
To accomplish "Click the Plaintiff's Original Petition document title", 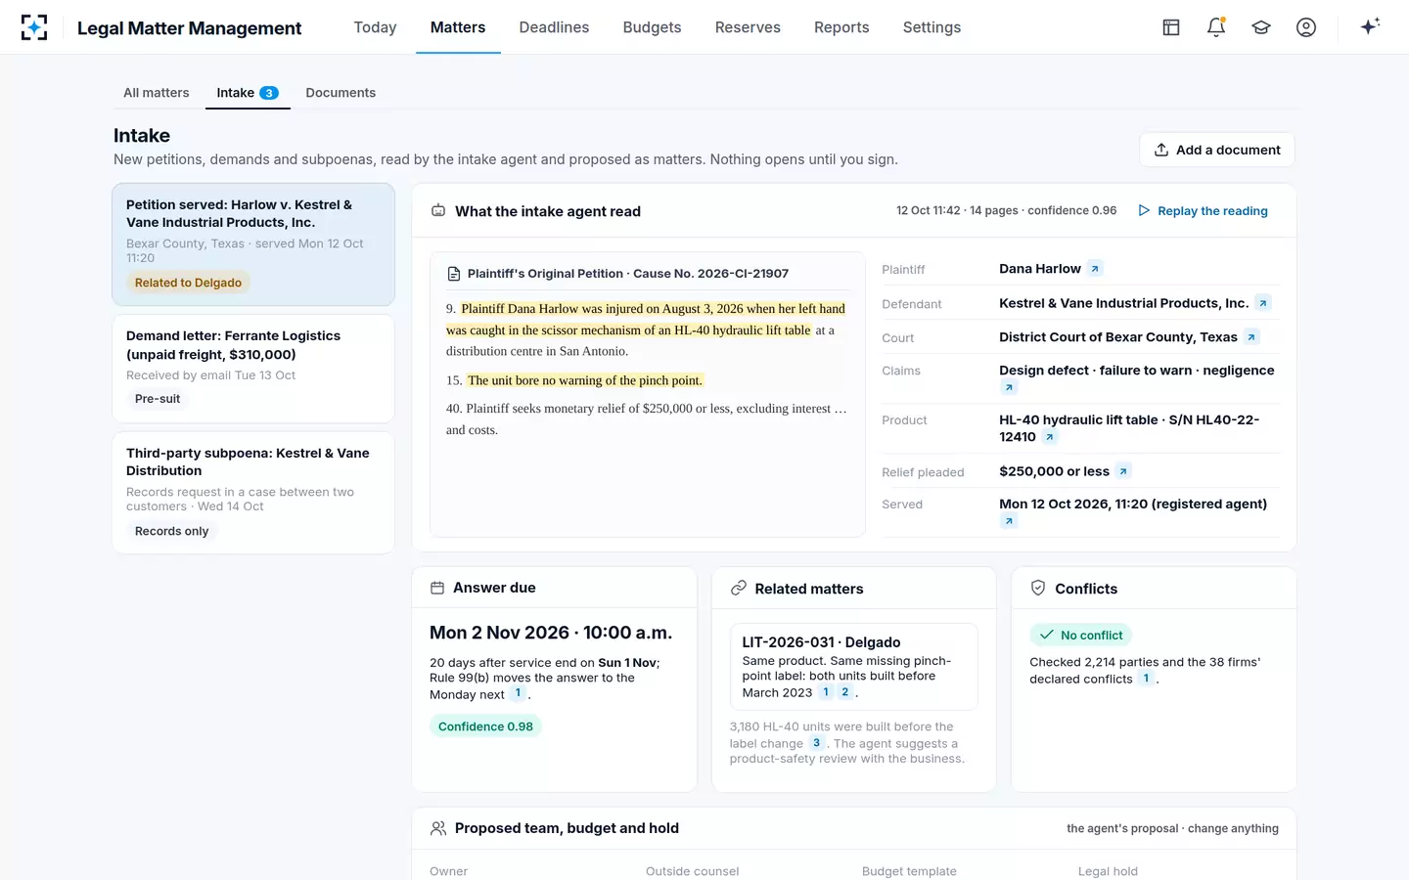I will coord(628,274).
